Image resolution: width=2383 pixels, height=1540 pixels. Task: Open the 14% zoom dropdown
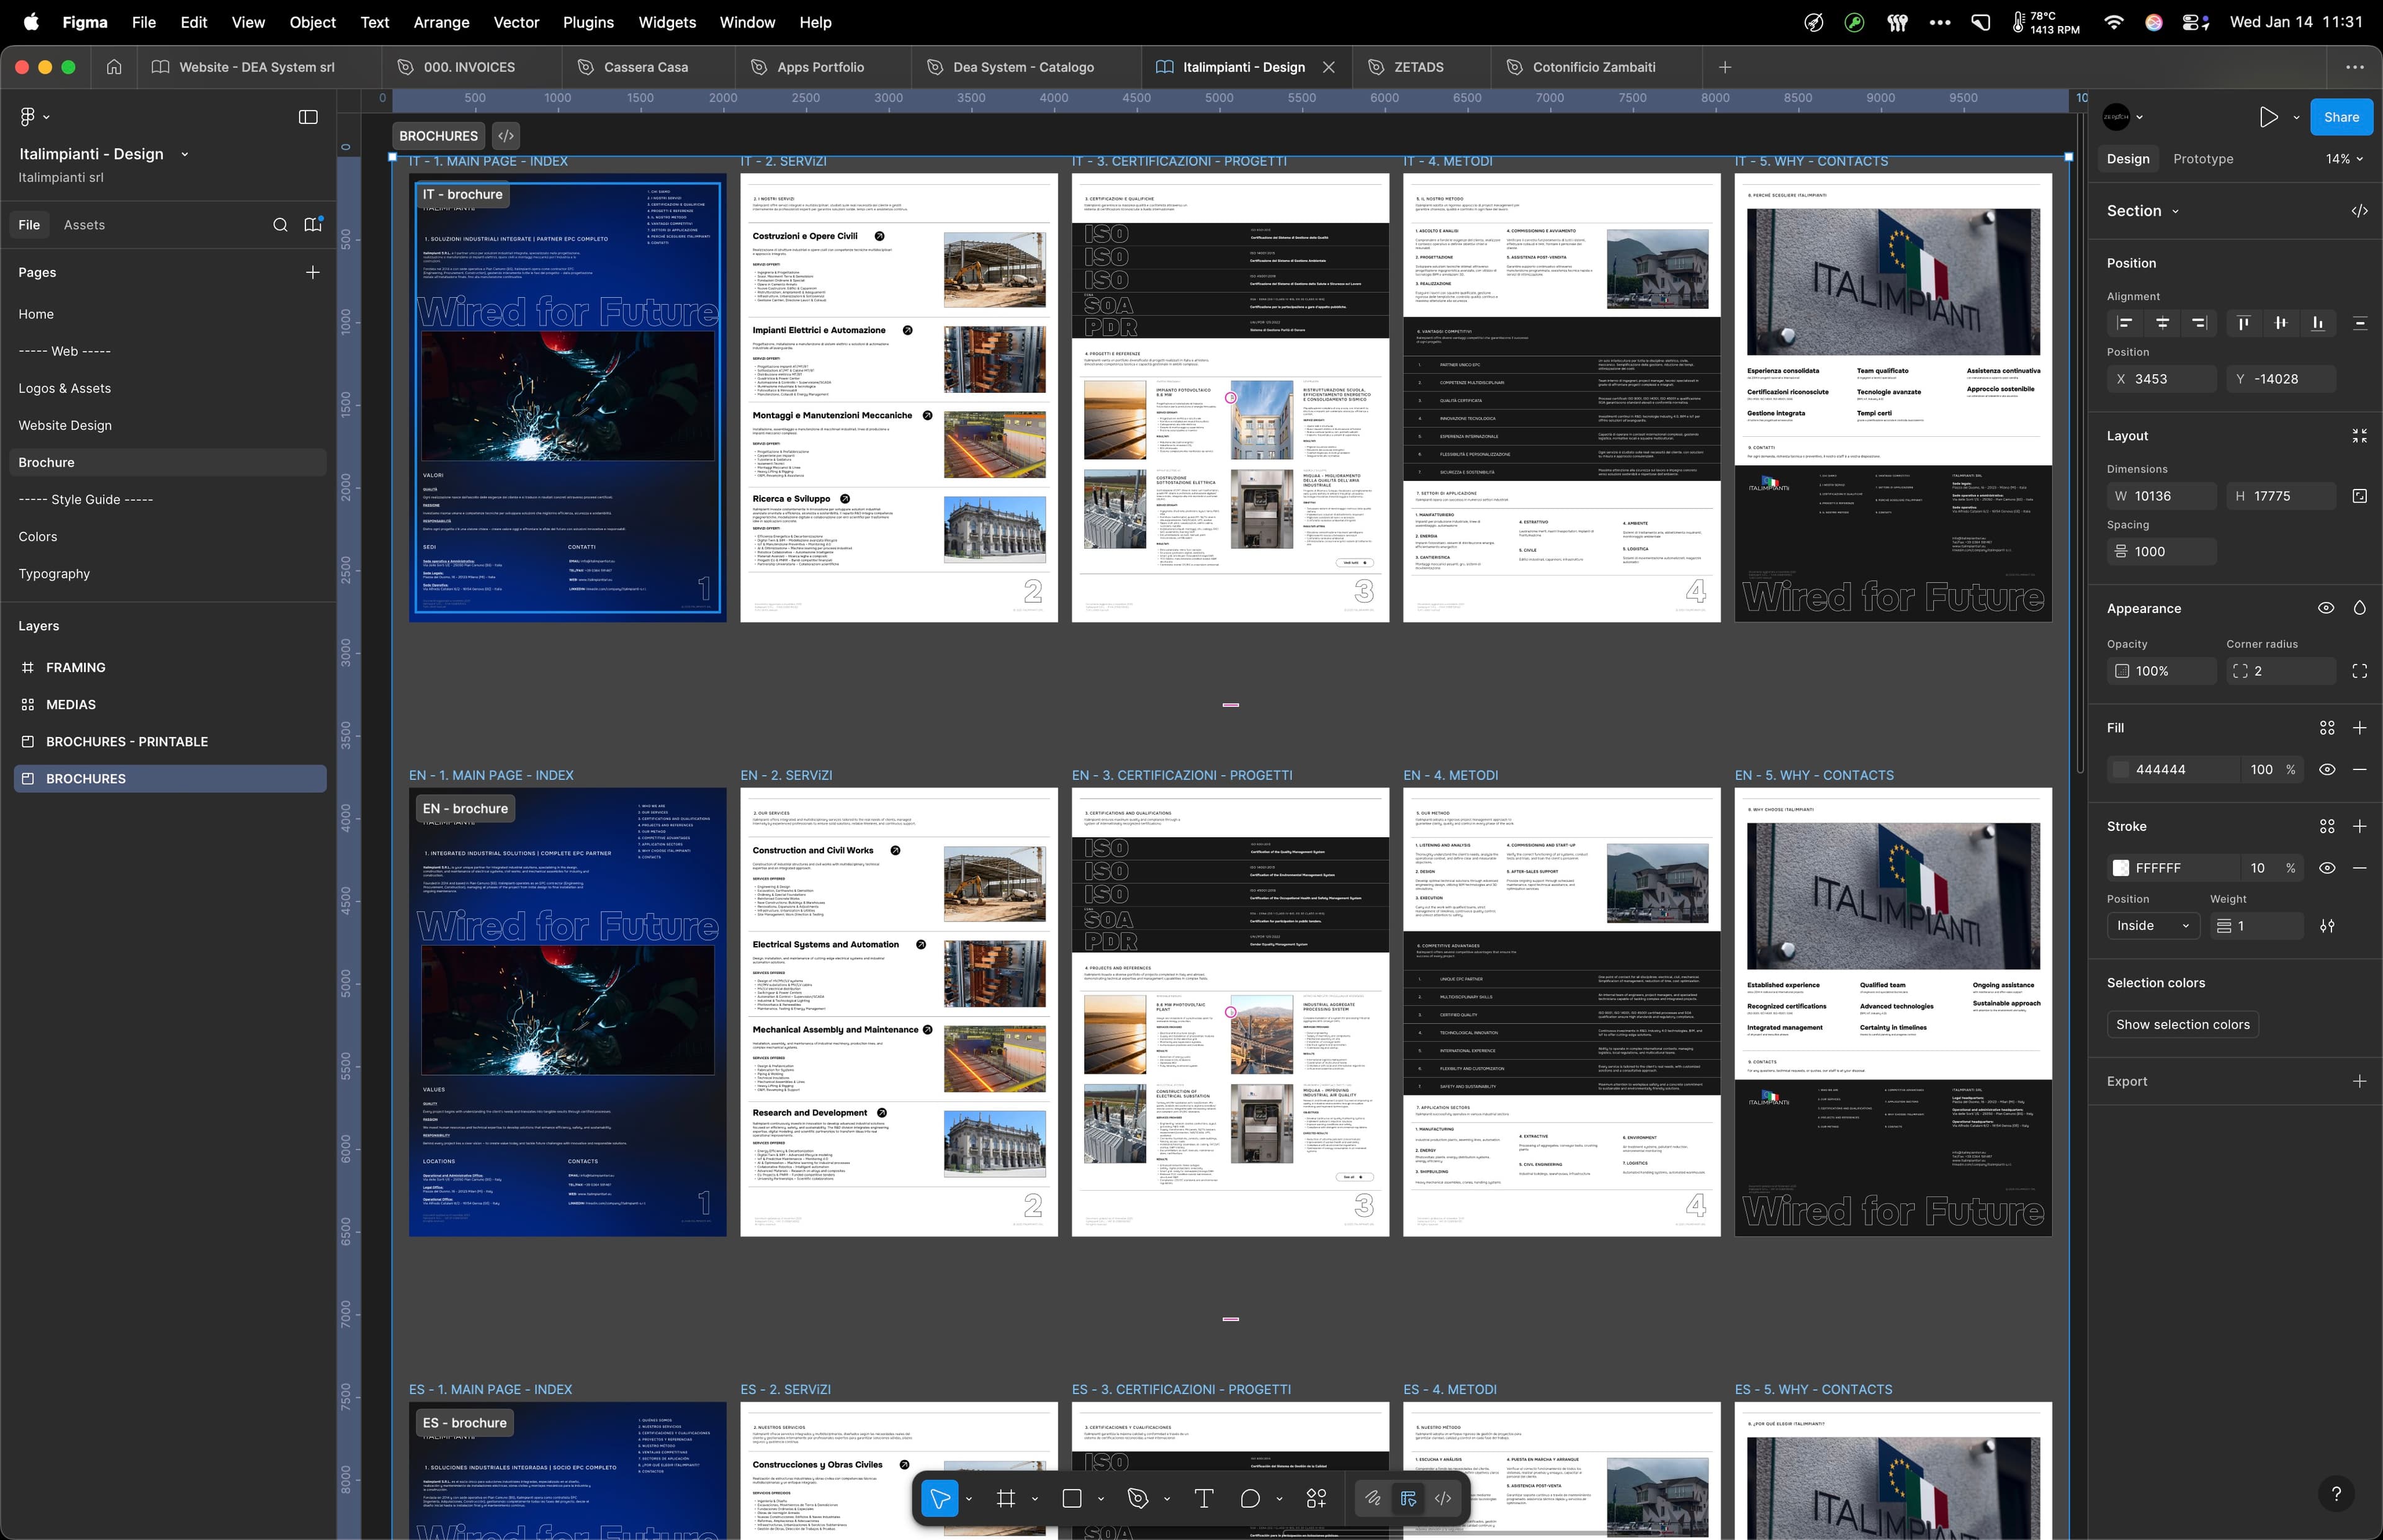tap(2344, 159)
